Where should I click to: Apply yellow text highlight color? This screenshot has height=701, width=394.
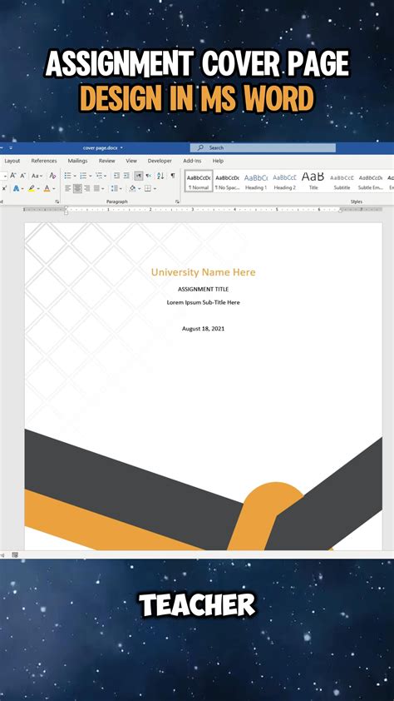(x=32, y=188)
